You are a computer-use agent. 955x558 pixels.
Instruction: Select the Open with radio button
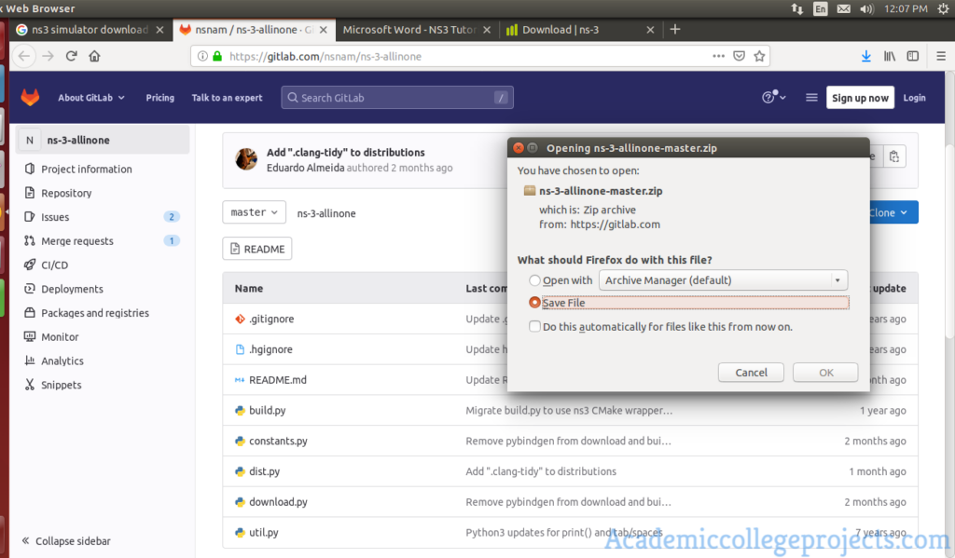click(534, 279)
